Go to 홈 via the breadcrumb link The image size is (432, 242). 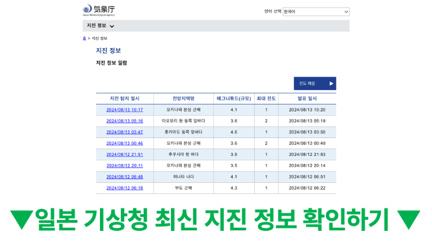tap(85, 38)
